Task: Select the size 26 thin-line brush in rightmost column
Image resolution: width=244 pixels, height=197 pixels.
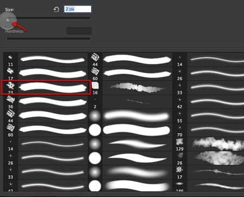Action: pyautogui.click(x=209, y=74)
